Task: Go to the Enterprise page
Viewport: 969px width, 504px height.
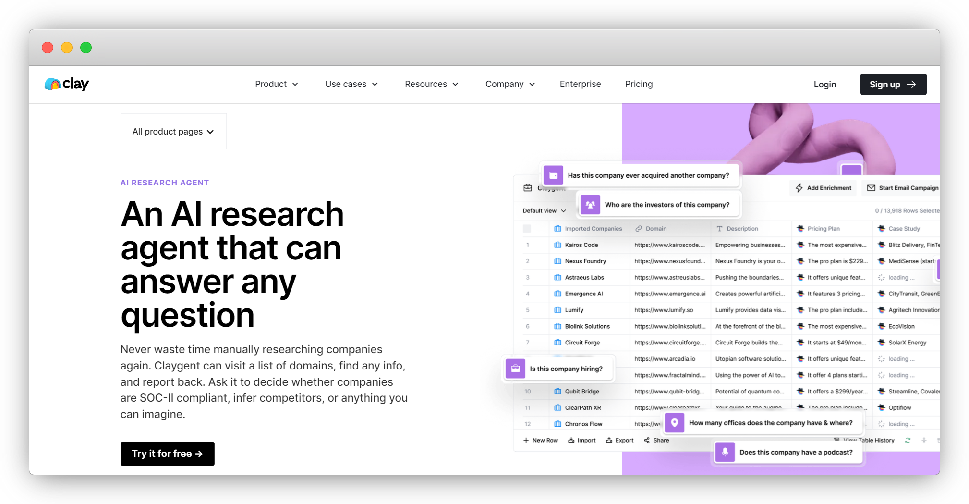Action: (x=581, y=84)
